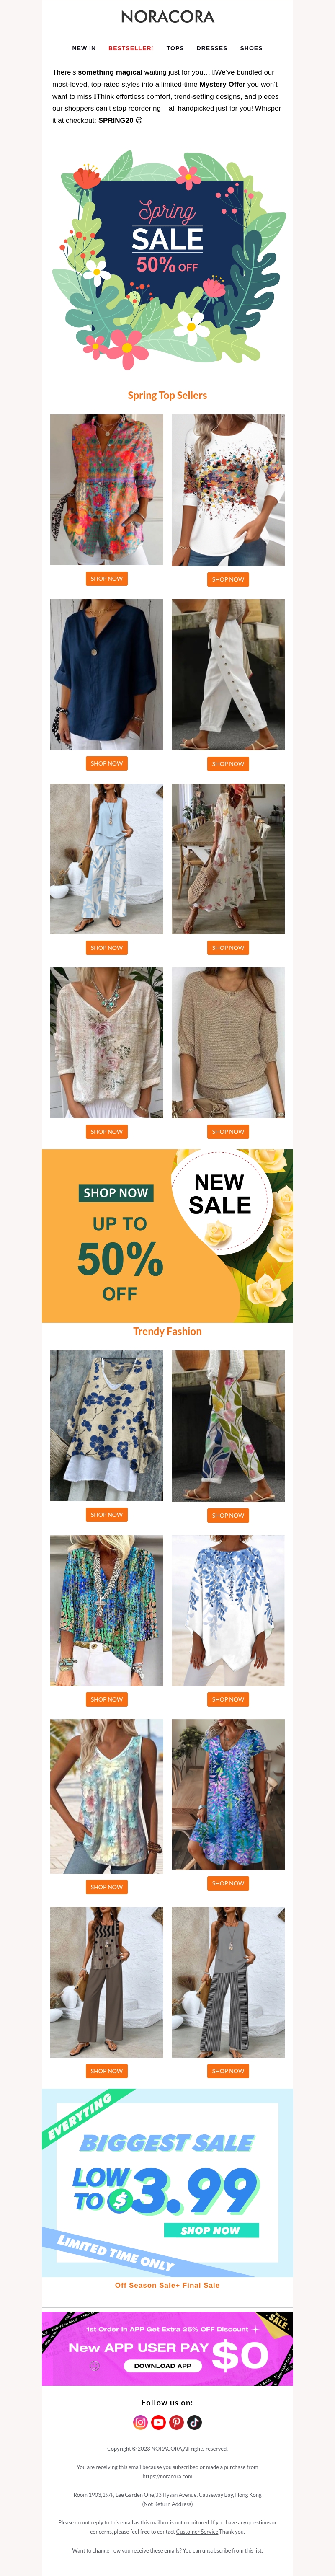This screenshot has height=2576, width=335.
Task: Click the unsubscribe link
Action: pyautogui.click(x=216, y=2550)
